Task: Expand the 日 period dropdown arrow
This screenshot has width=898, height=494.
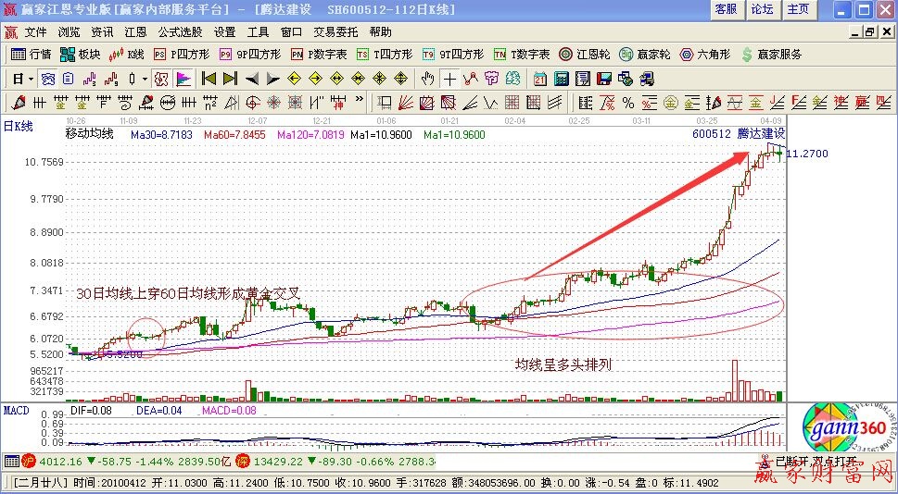Action: (31, 78)
